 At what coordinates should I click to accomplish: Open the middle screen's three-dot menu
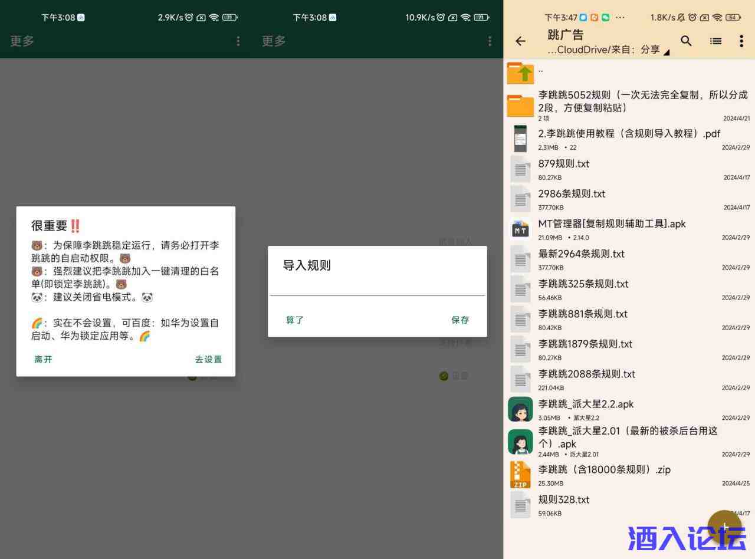[x=489, y=41]
